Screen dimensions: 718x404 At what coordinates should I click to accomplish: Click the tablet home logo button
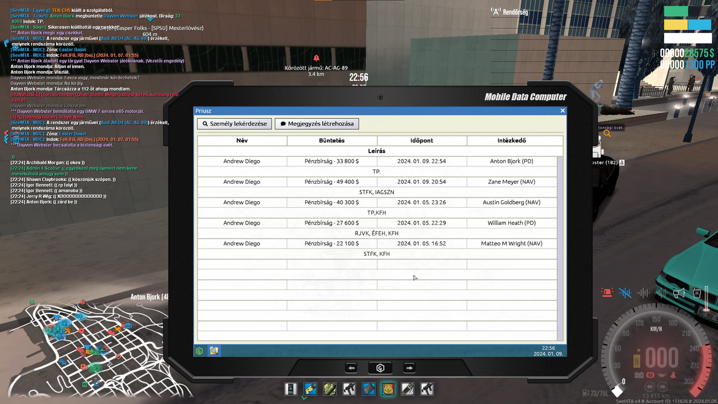(x=380, y=368)
